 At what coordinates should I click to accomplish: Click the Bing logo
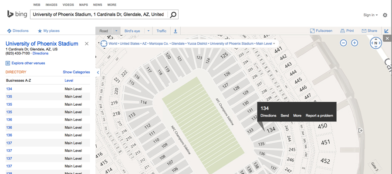[x=17, y=14]
